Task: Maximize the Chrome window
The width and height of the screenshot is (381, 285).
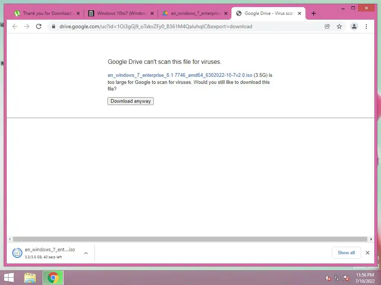Action: pos(353,8)
